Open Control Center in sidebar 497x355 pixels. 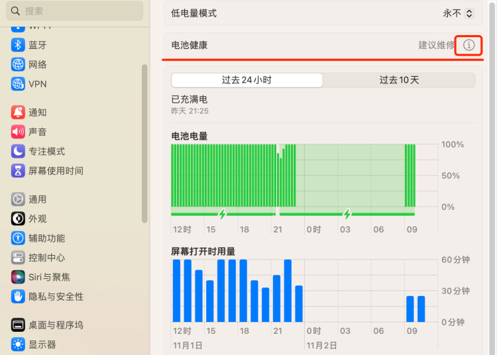[46, 258]
